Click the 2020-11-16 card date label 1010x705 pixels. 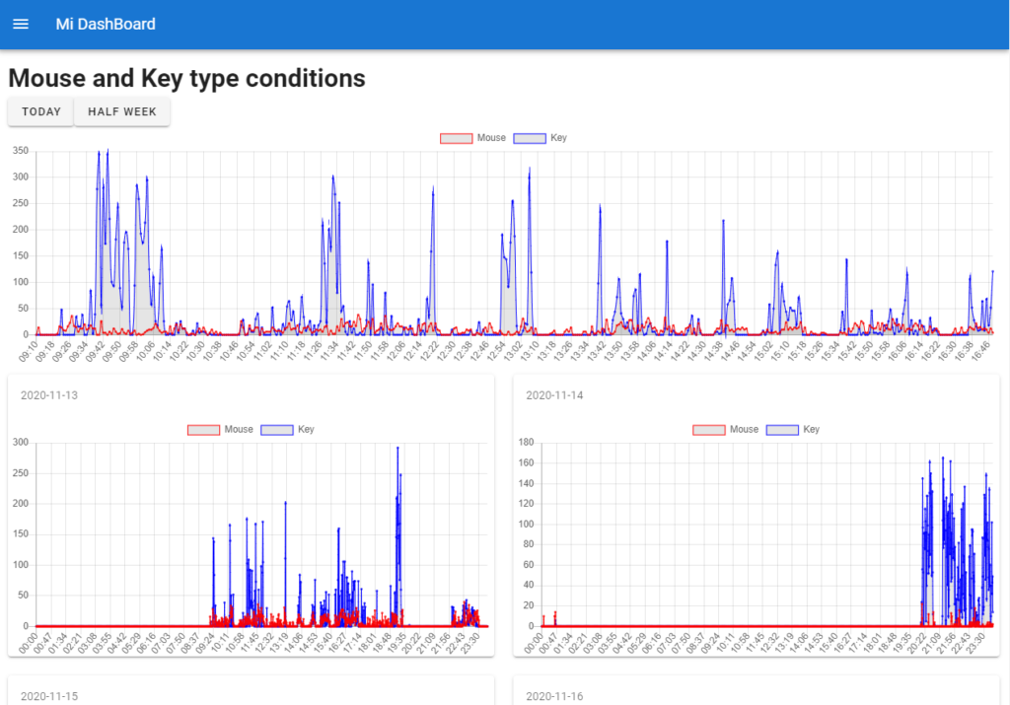[554, 696]
